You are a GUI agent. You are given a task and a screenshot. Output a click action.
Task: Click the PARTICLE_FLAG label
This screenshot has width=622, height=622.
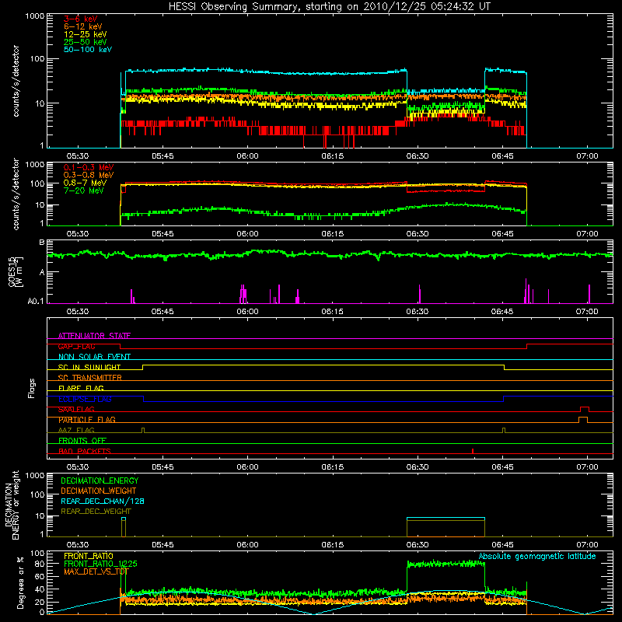click(87, 420)
